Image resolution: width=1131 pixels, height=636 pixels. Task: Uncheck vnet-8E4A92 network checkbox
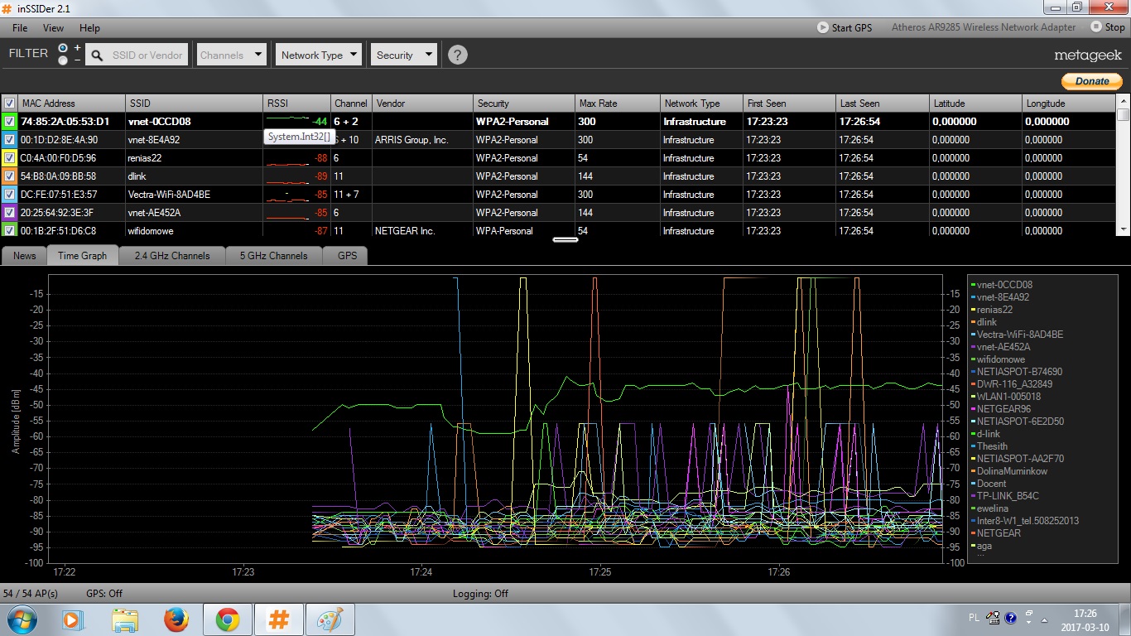pos(9,140)
